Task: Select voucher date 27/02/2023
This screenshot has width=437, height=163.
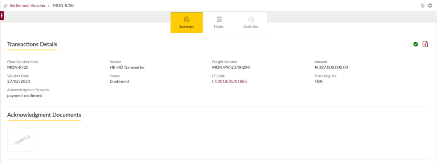Action: tap(18, 82)
